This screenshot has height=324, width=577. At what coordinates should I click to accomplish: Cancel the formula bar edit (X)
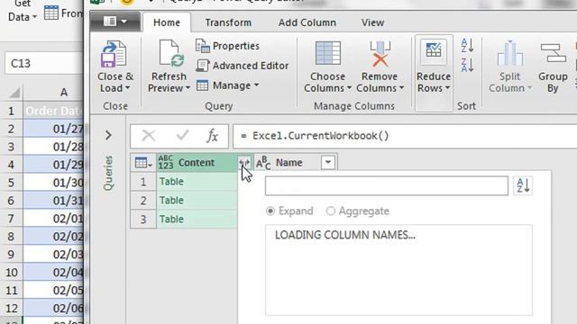click(x=149, y=136)
